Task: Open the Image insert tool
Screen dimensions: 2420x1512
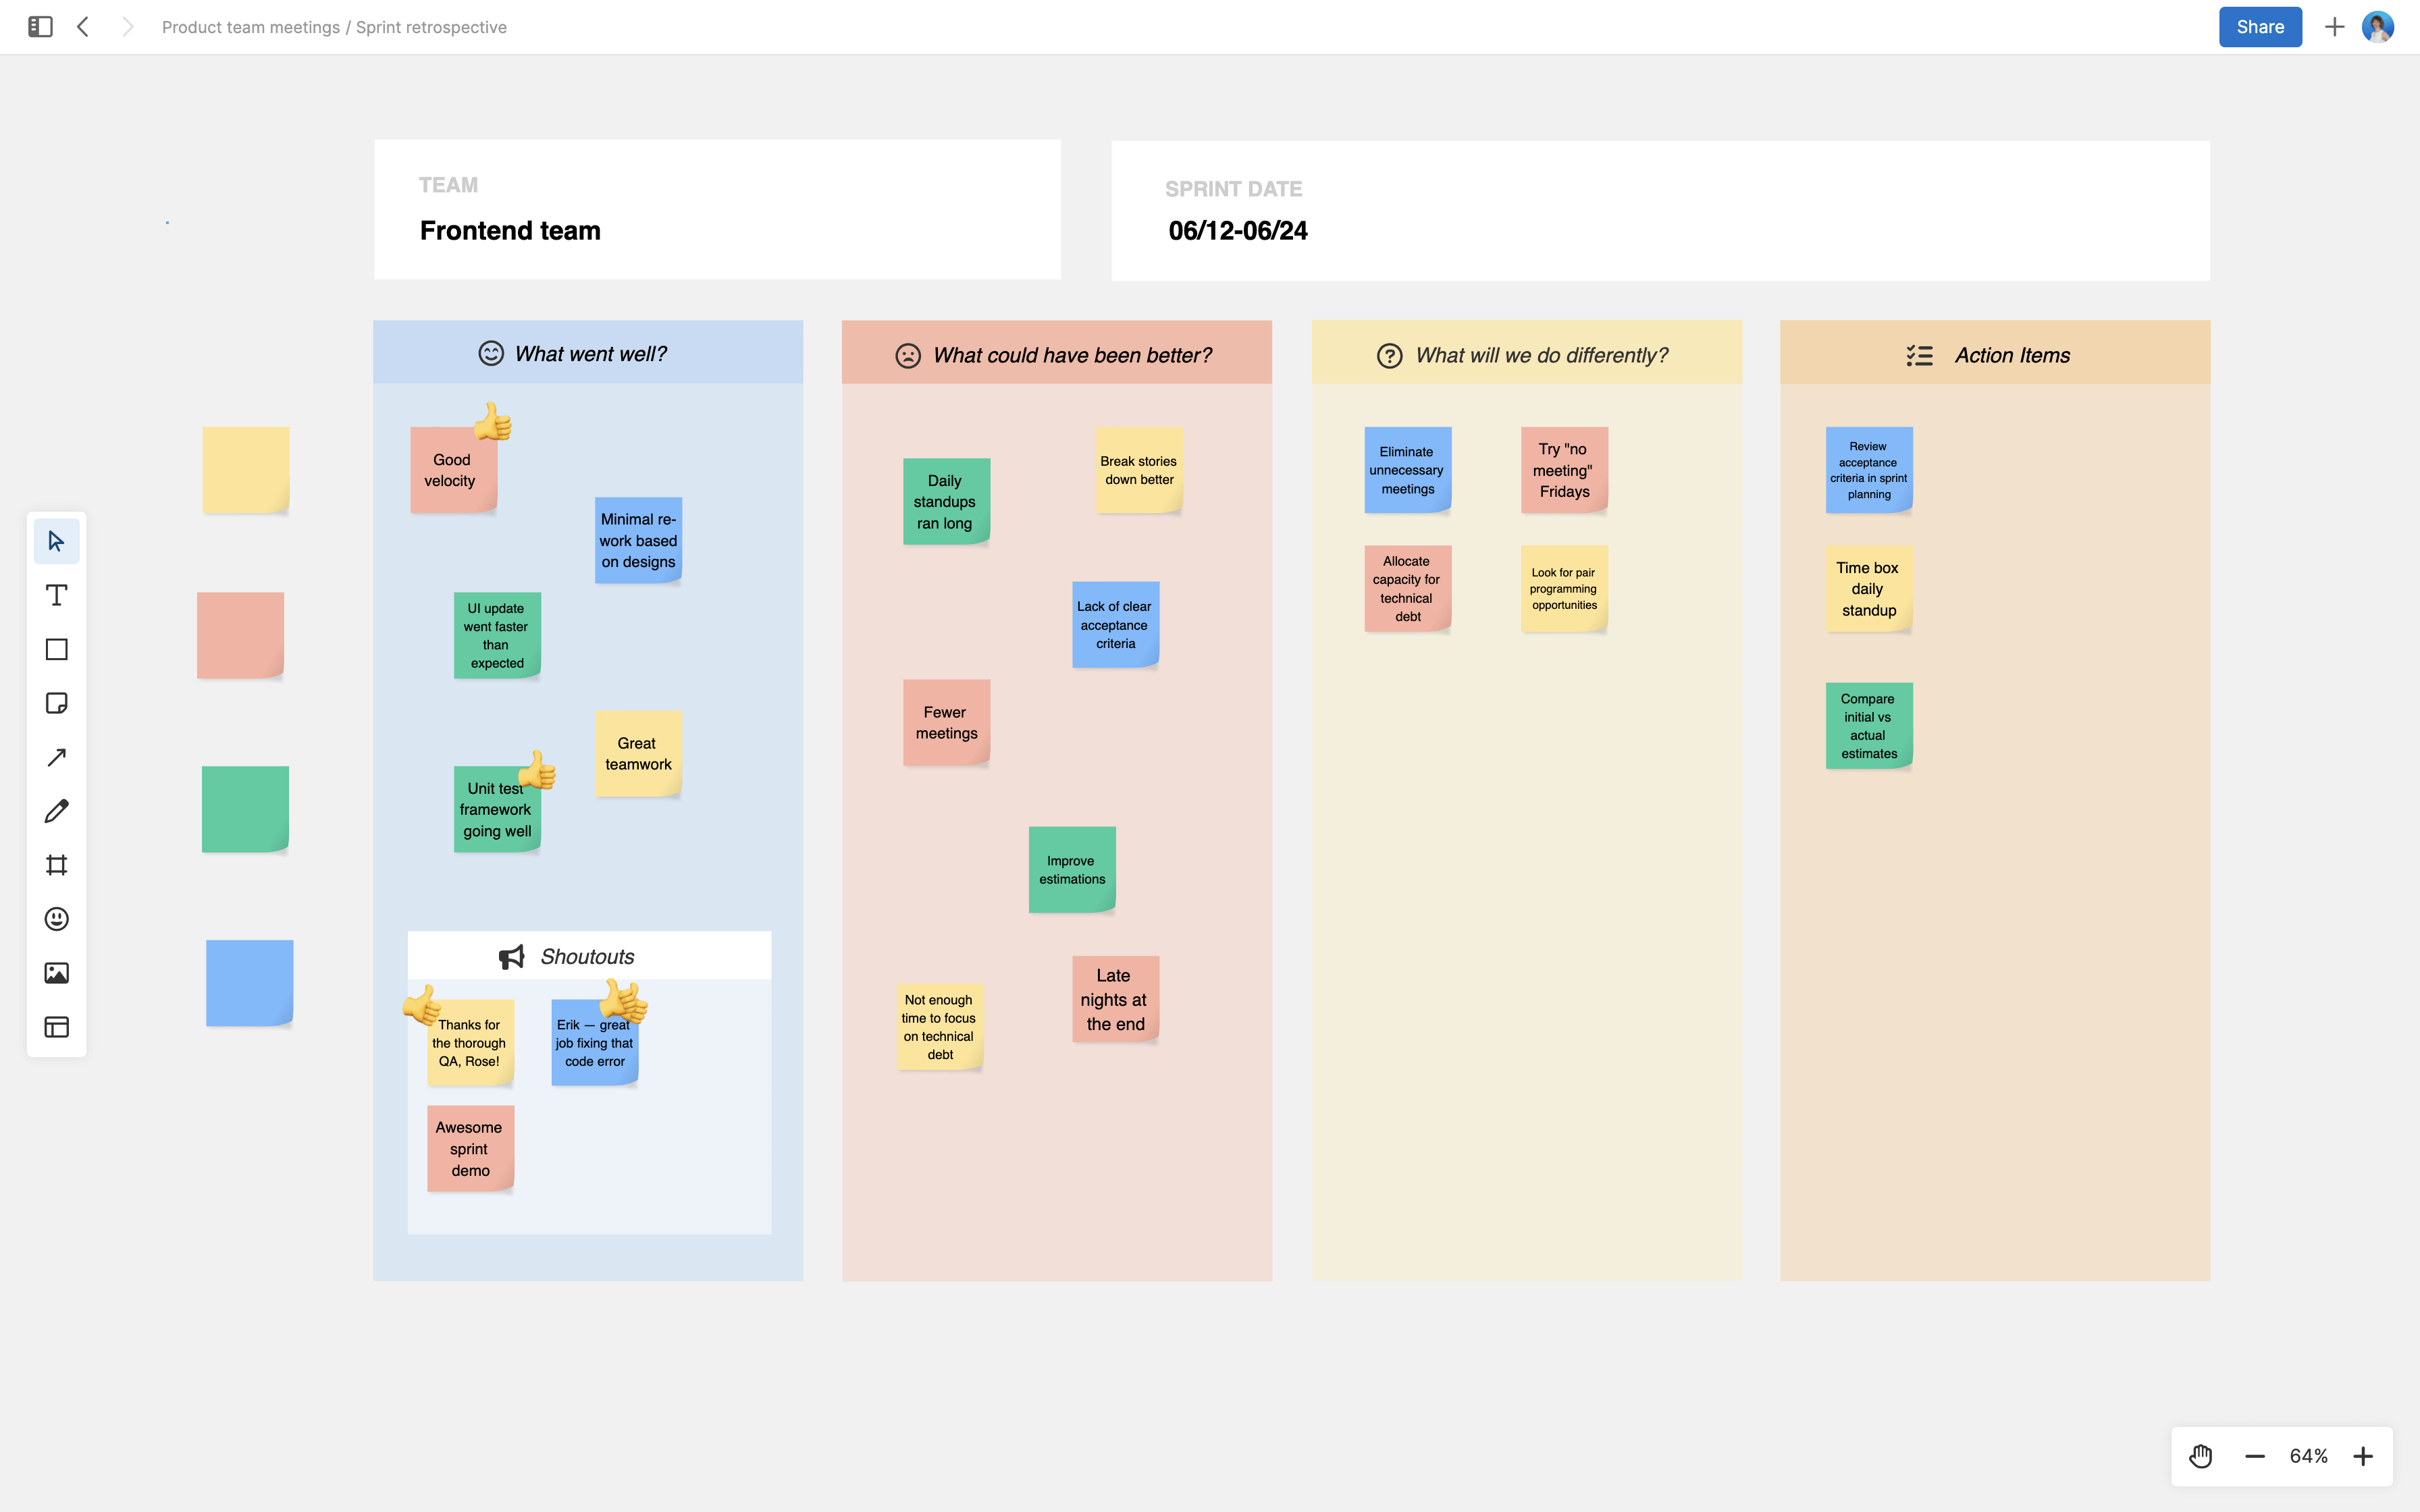Action: (x=56, y=972)
